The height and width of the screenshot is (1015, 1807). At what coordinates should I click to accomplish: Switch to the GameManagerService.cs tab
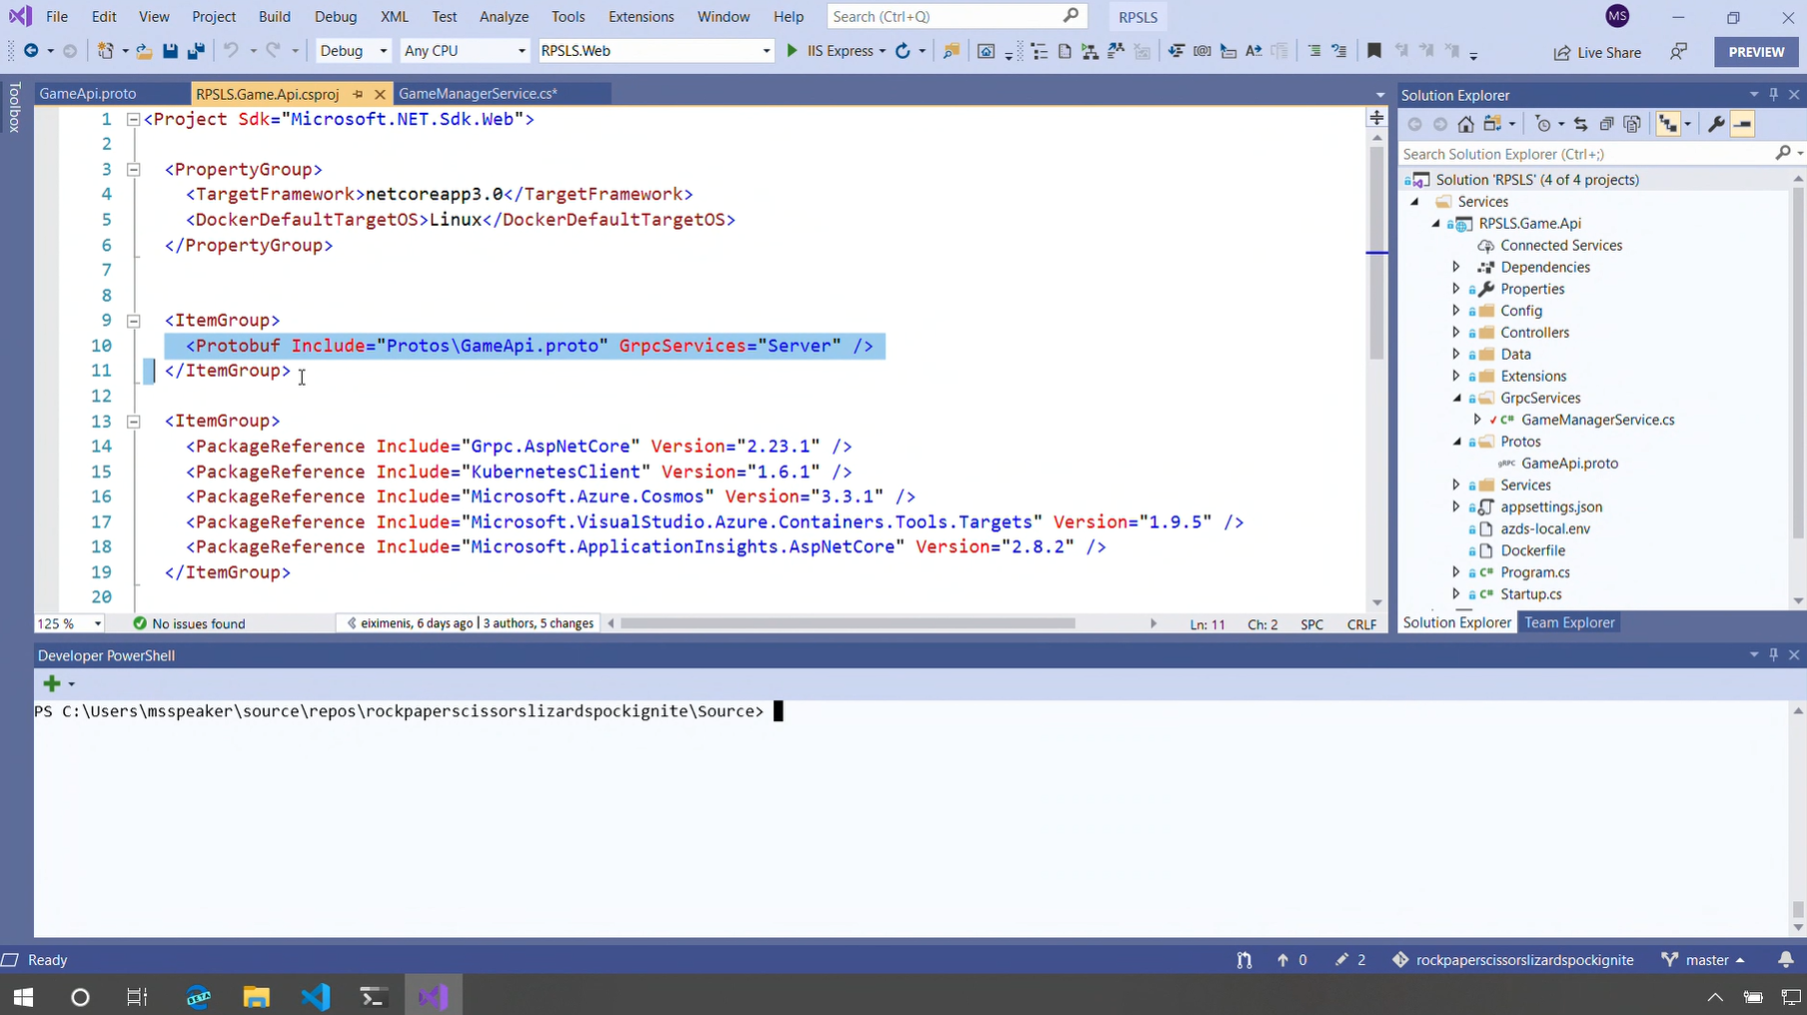[477, 93]
